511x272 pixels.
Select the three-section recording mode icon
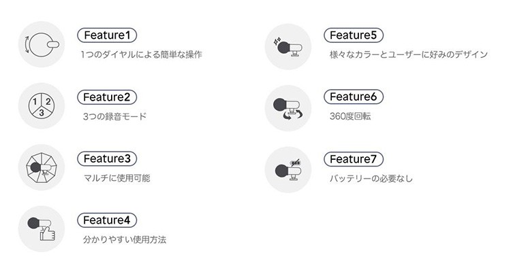click(42, 106)
